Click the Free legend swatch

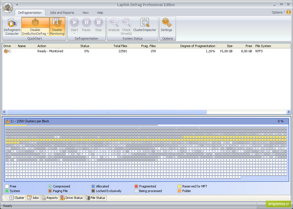(7, 186)
